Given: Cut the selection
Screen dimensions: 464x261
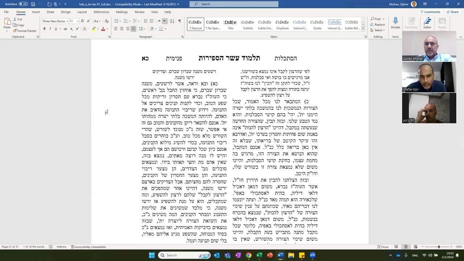Looking at the screenshot, I should coord(18,19).
